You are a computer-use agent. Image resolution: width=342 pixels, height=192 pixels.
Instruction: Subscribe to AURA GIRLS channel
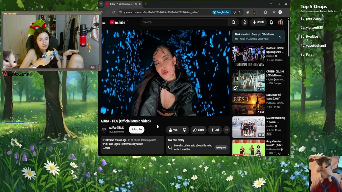click(137, 130)
